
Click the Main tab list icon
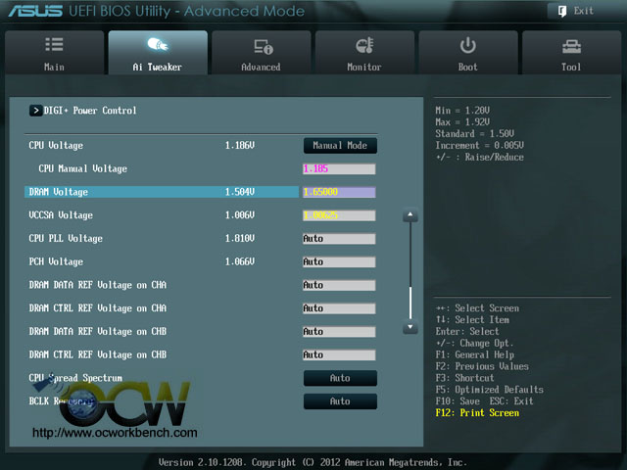click(54, 44)
